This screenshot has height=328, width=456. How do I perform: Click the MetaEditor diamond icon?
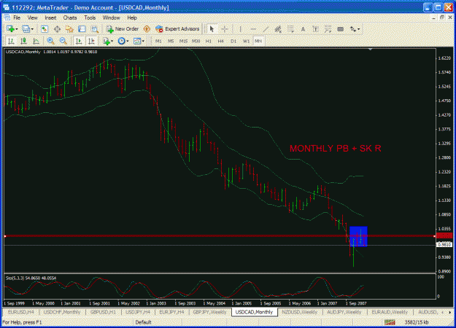click(147, 29)
